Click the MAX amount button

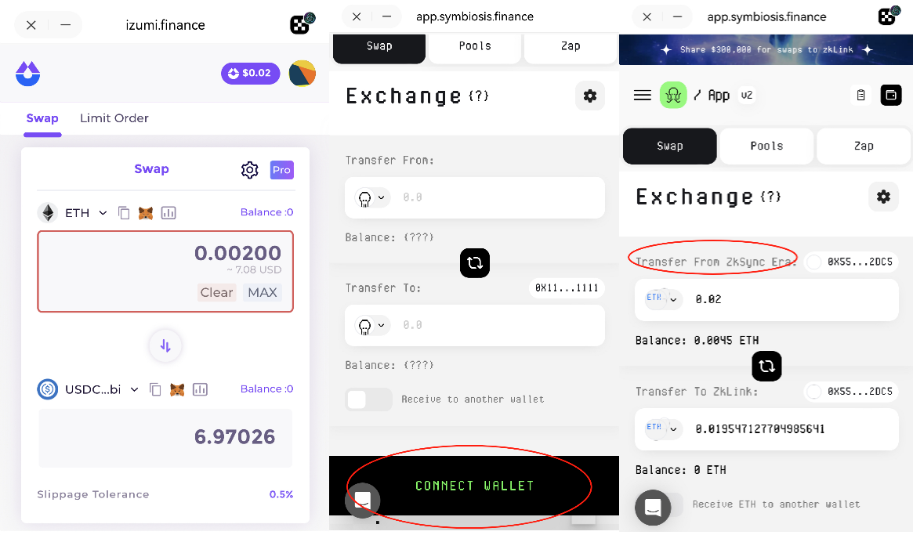click(x=262, y=292)
